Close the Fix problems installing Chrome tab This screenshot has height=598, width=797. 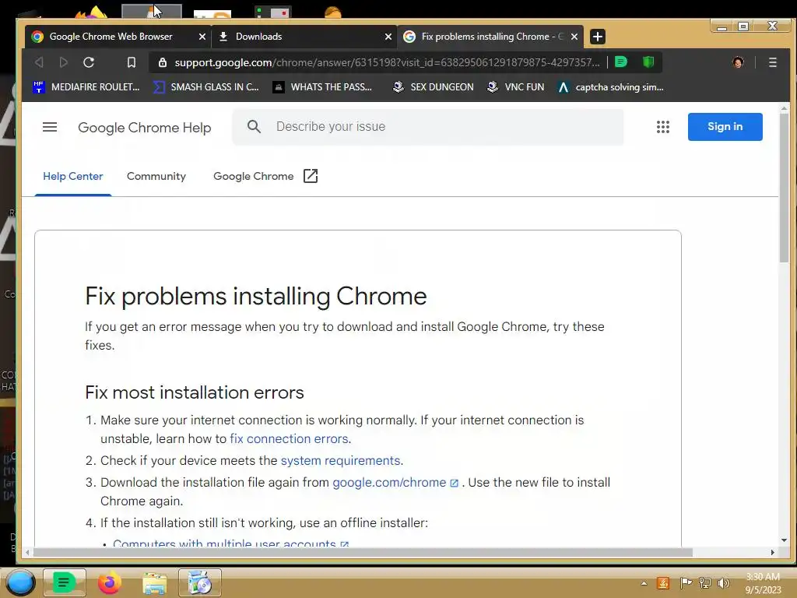(574, 37)
